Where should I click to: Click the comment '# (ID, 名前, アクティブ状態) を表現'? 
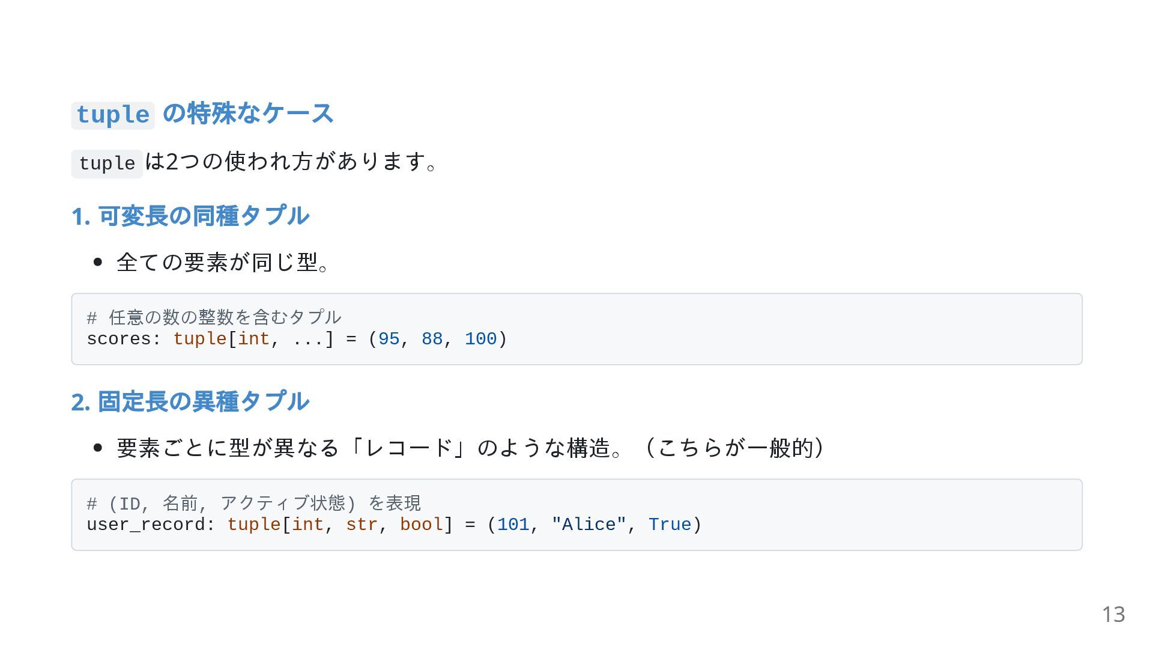click(x=254, y=502)
